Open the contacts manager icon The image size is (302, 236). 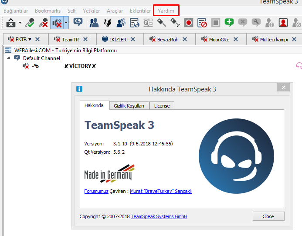pos(94,23)
